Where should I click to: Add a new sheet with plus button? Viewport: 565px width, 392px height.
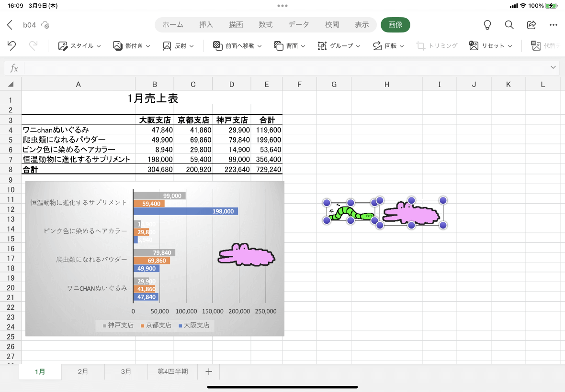(x=209, y=371)
